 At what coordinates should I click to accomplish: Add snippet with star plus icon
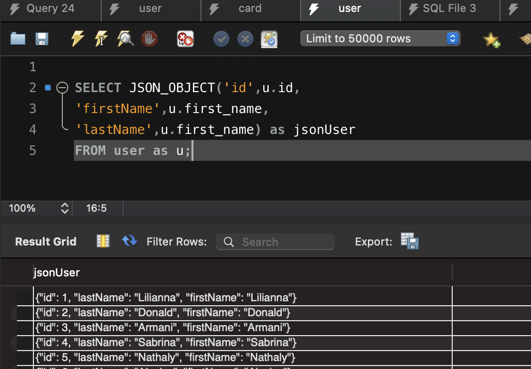click(492, 39)
